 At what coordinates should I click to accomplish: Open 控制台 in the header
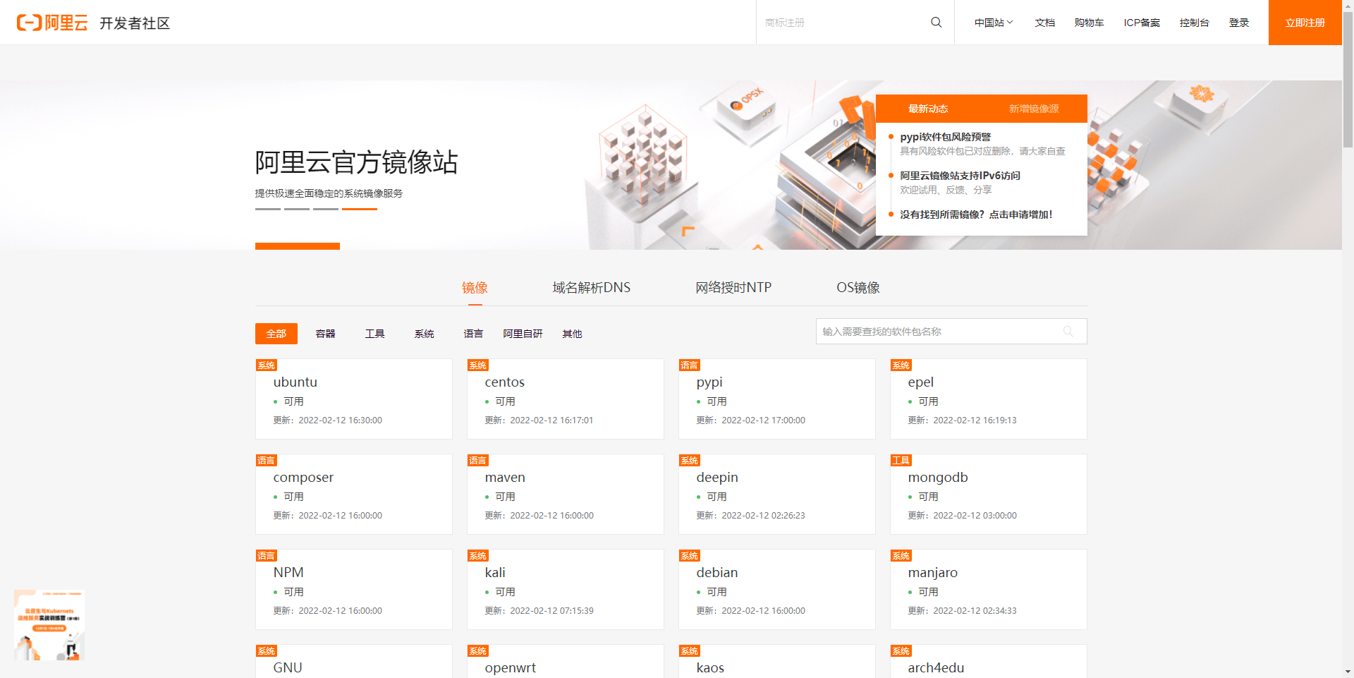point(1194,23)
